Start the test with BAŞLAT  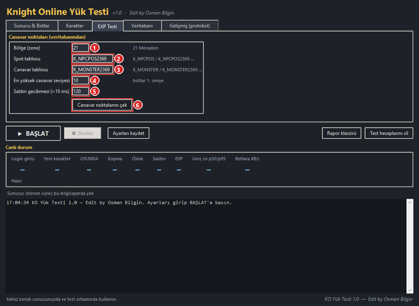[x=33, y=133]
